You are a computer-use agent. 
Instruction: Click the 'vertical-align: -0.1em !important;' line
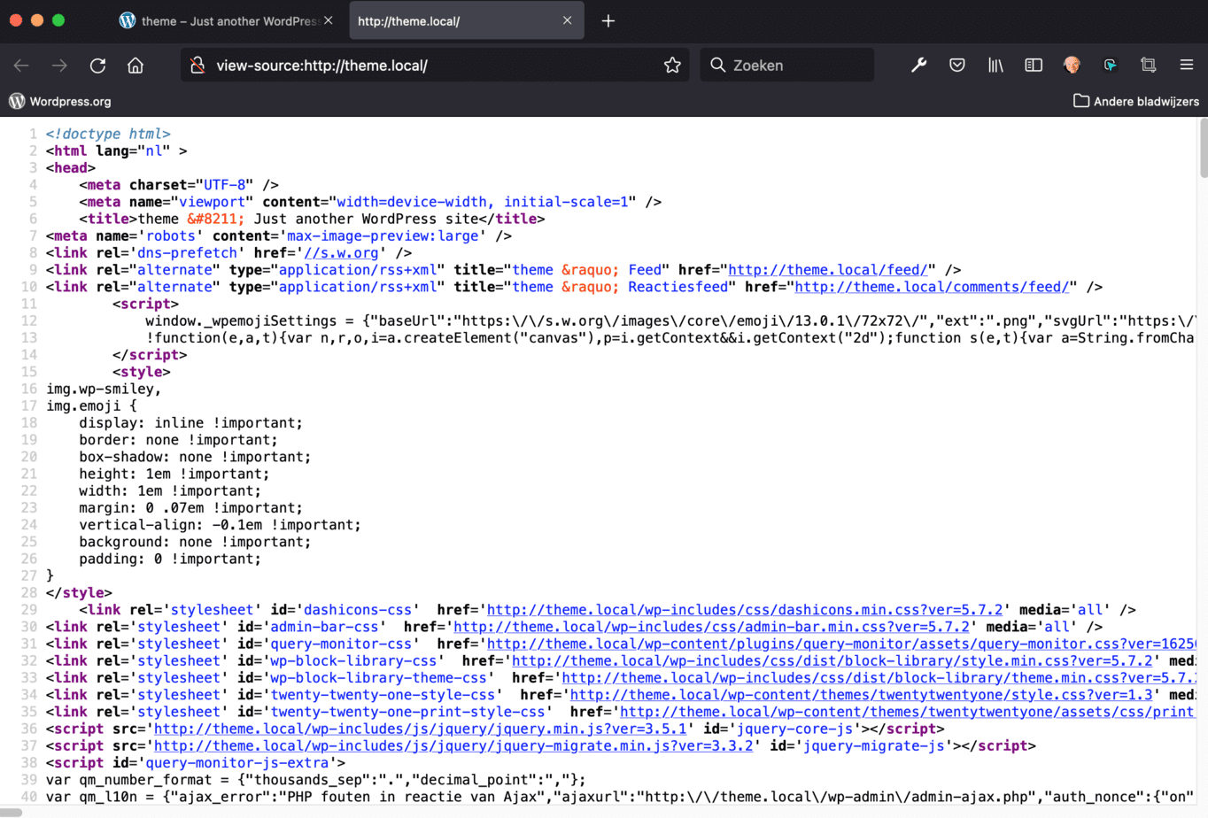(220, 525)
